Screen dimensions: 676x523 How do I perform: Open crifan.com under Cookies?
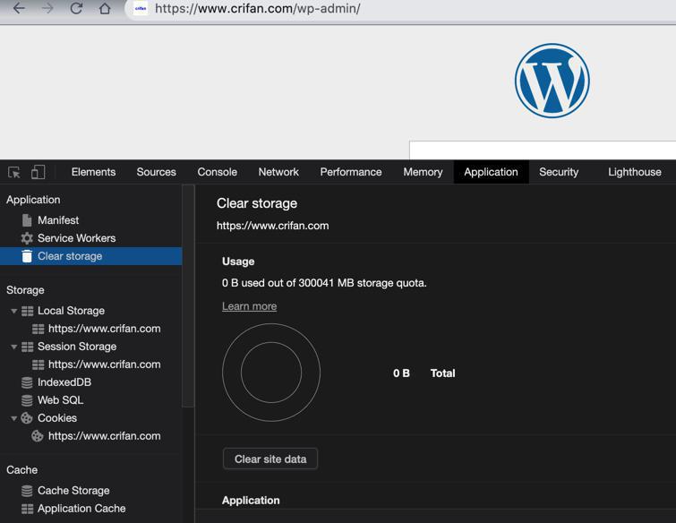[105, 436]
